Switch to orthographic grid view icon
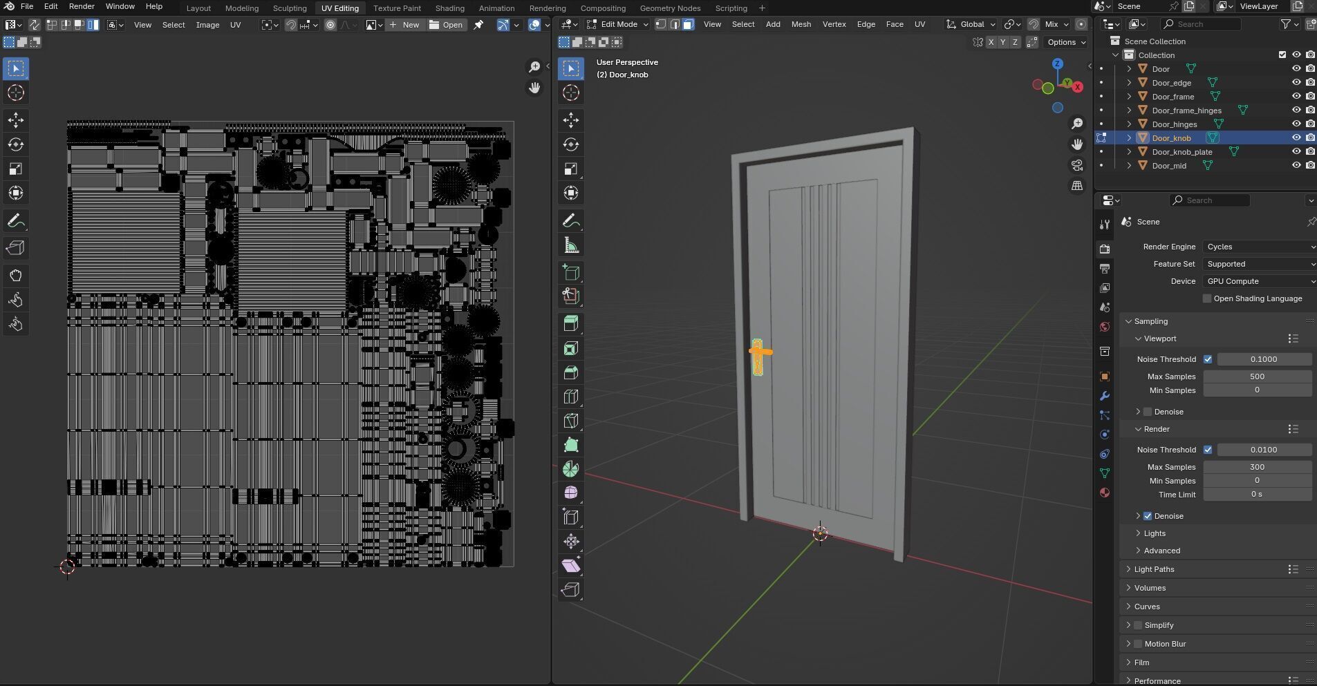The image size is (1317, 686). [x=1077, y=186]
